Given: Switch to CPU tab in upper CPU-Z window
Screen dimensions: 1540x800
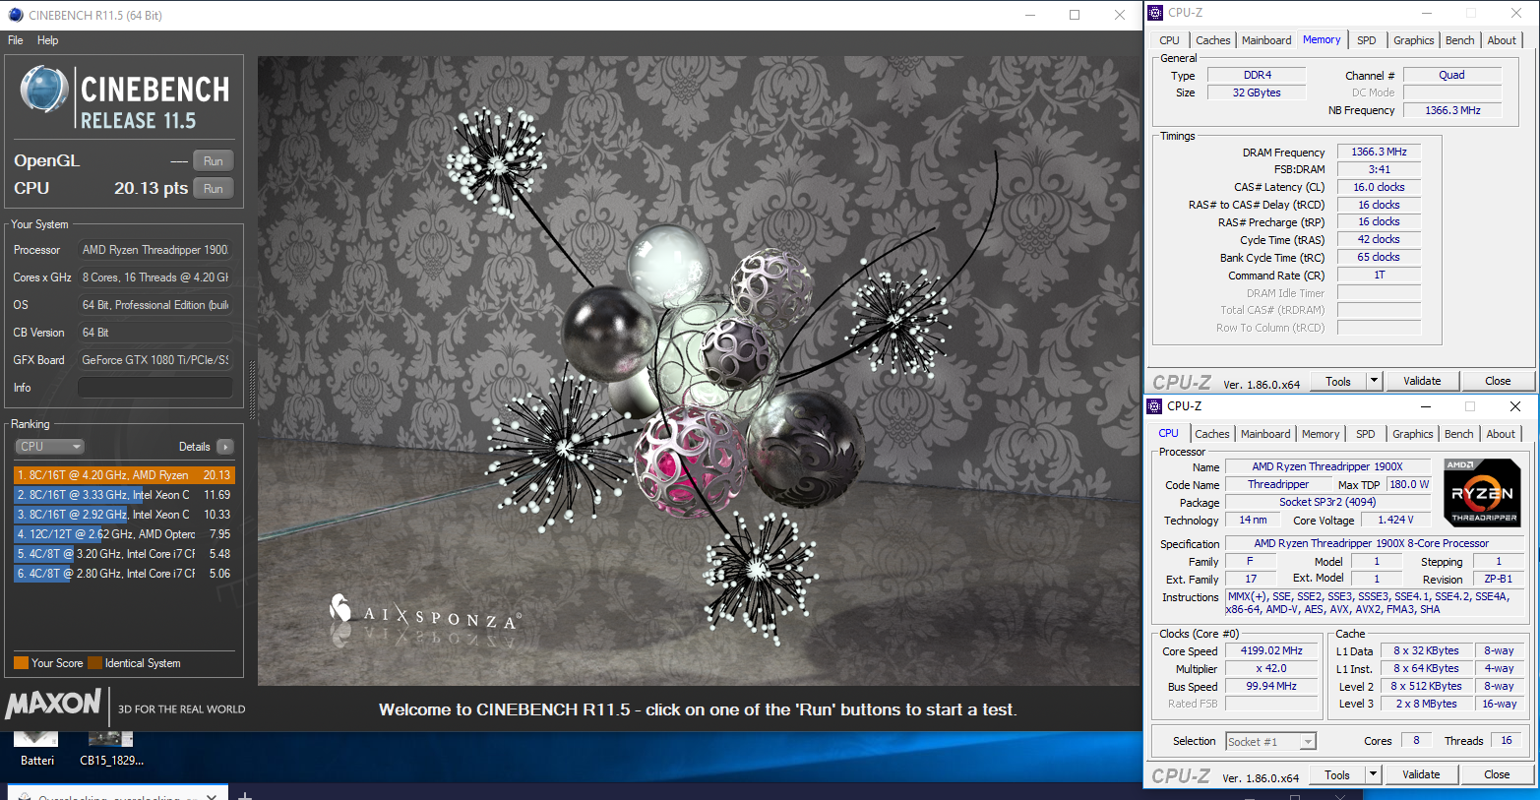Looking at the screenshot, I should [1169, 40].
